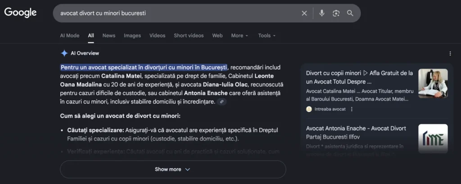Open the Videos tab
Screen dimensions: 461x184
157,35
